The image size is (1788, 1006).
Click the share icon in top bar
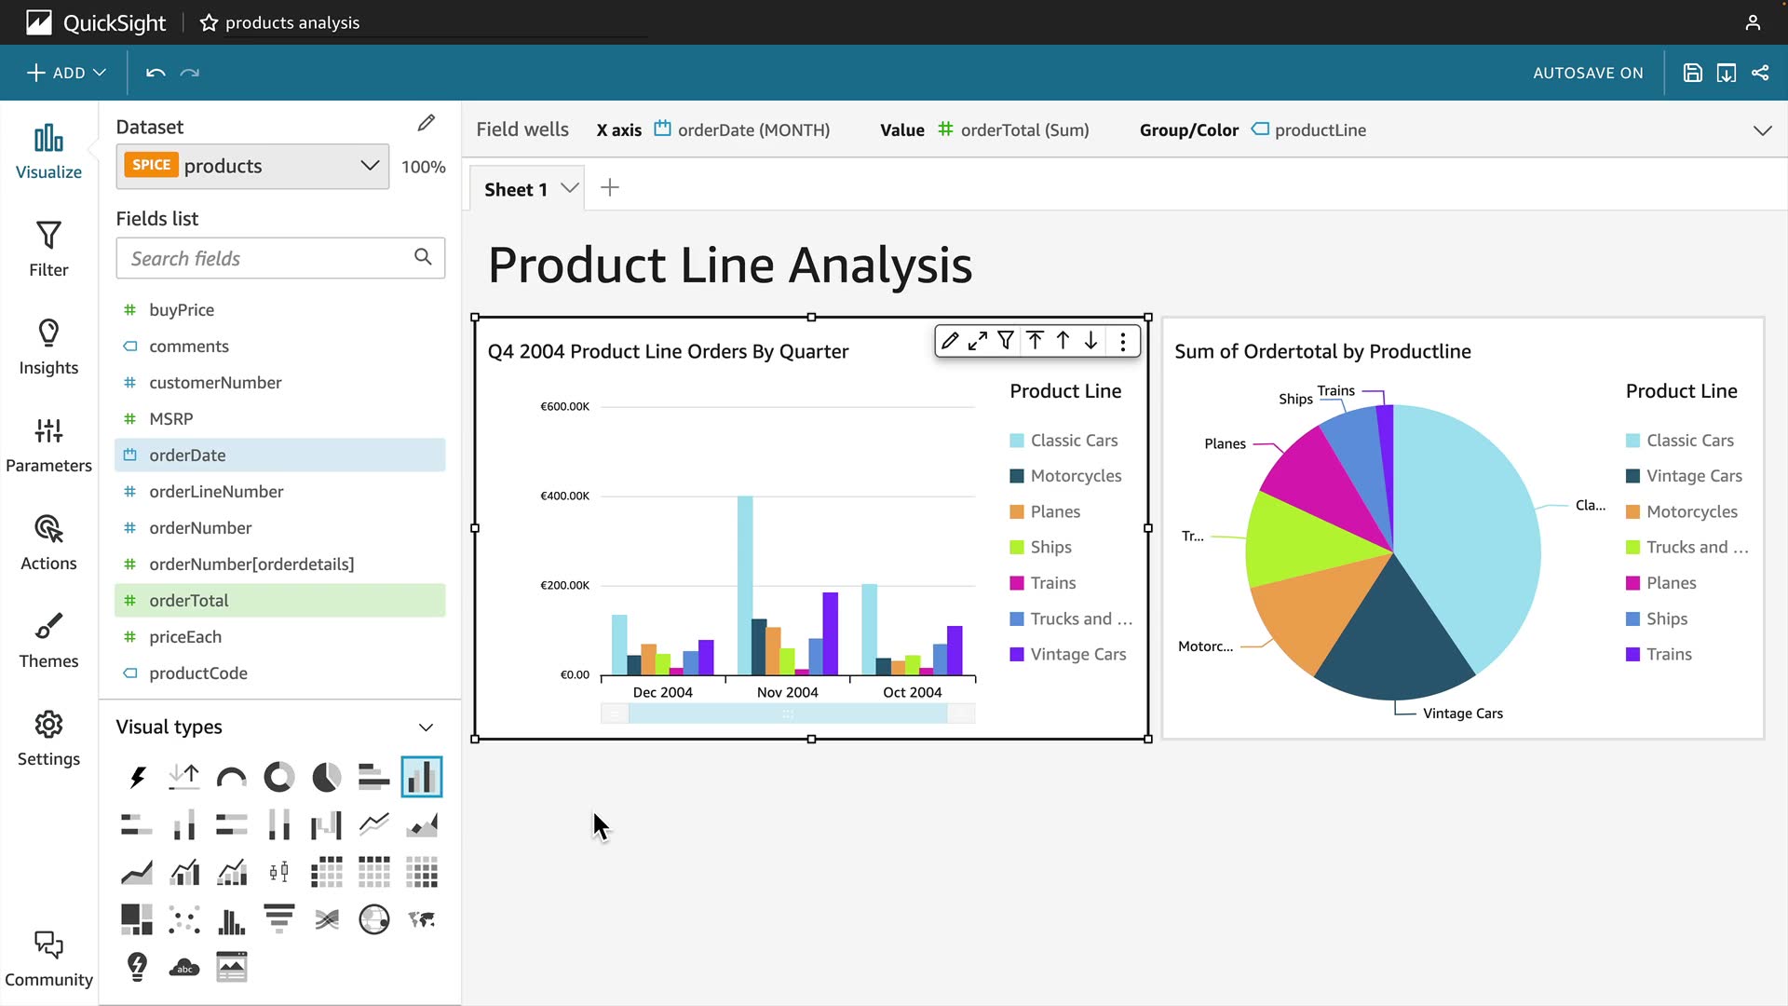coord(1760,73)
